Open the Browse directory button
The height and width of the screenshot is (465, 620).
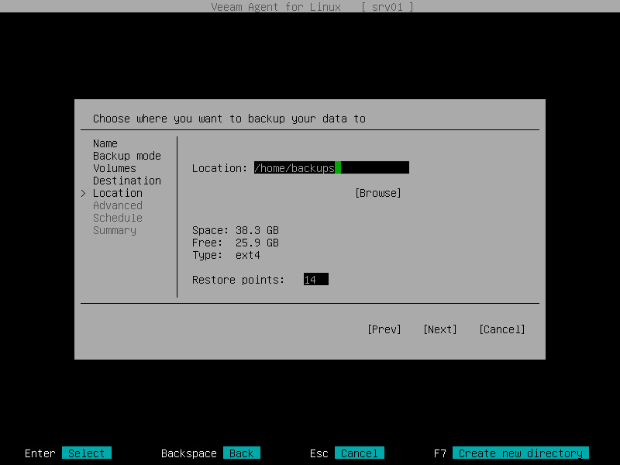[378, 193]
